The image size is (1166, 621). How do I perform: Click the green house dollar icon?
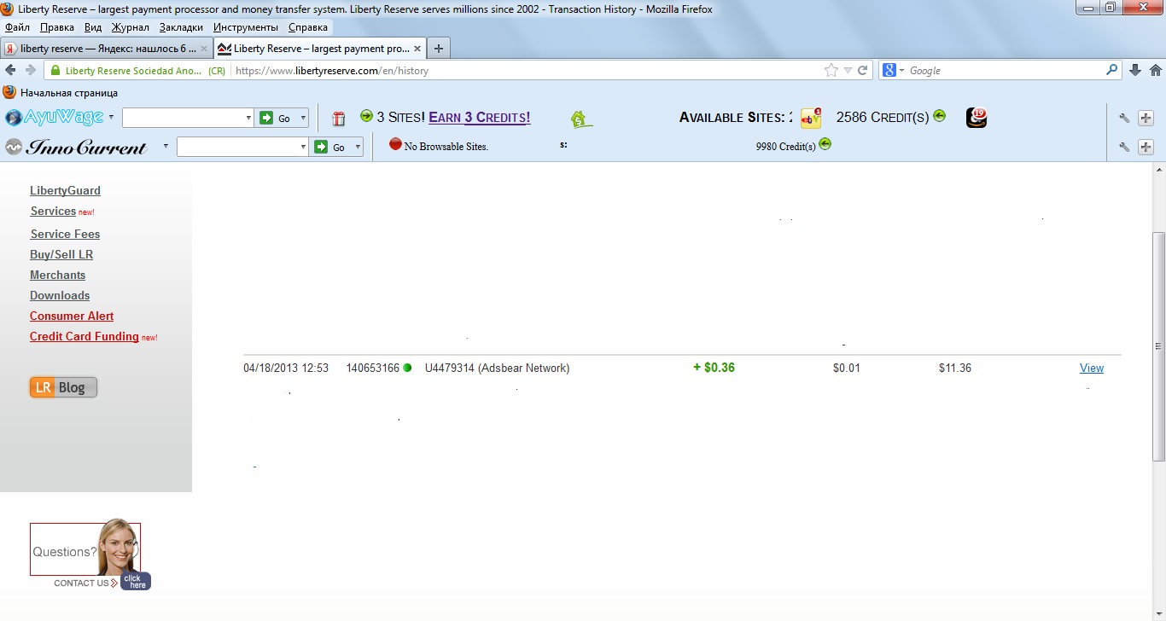point(581,119)
